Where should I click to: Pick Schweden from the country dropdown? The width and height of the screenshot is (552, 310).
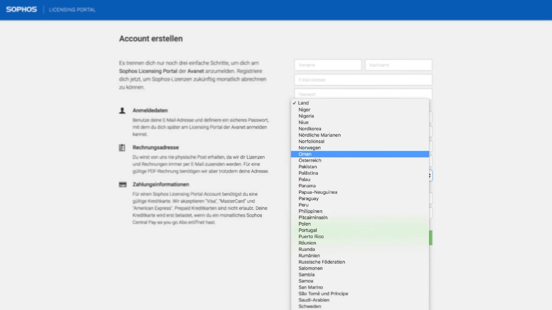coord(310,307)
